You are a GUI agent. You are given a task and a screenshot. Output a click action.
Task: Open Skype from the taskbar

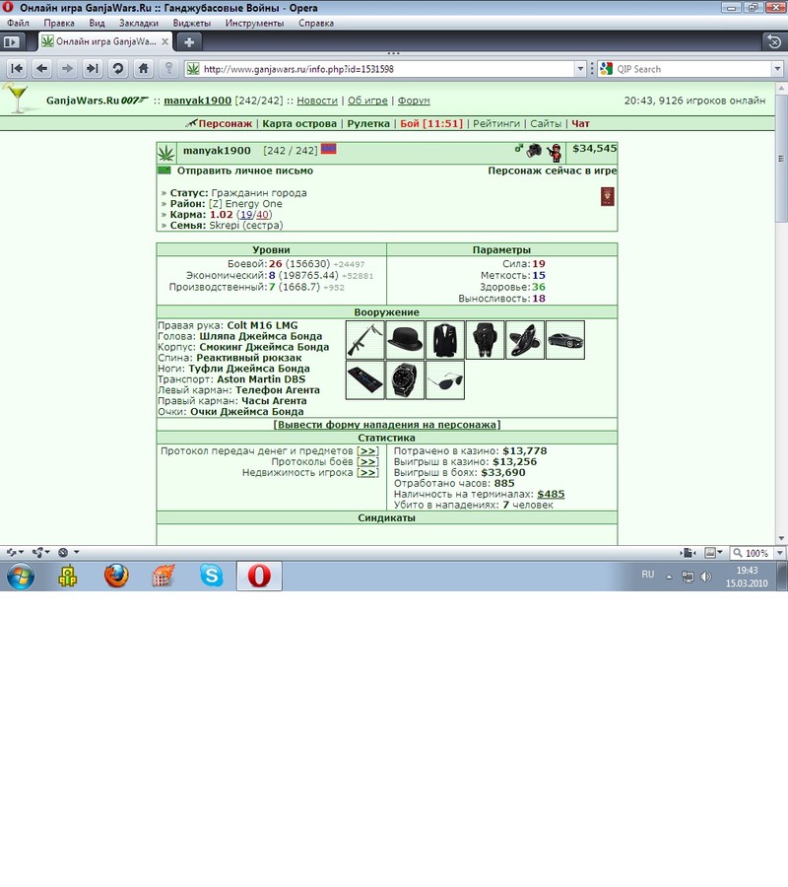point(212,576)
